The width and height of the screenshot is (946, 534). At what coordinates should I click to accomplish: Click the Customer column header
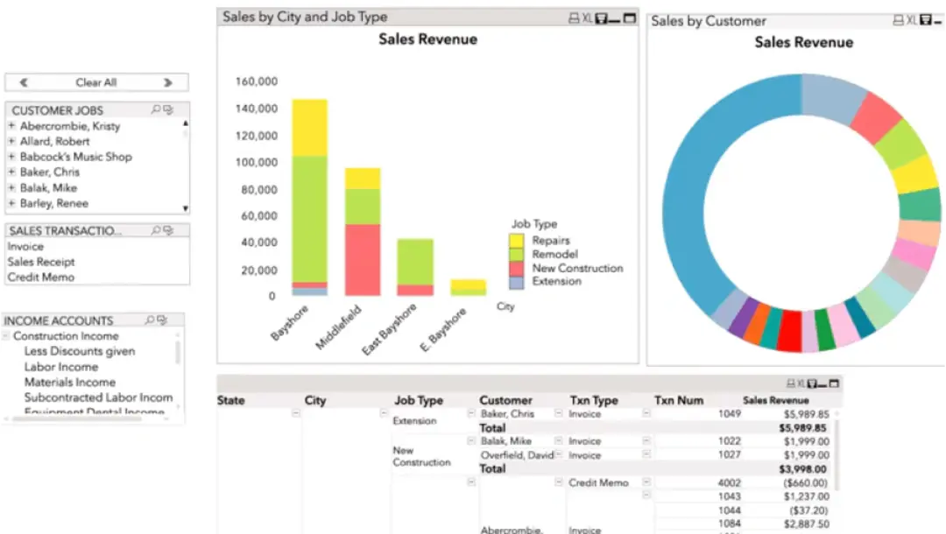pyautogui.click(x=505, y=400)
